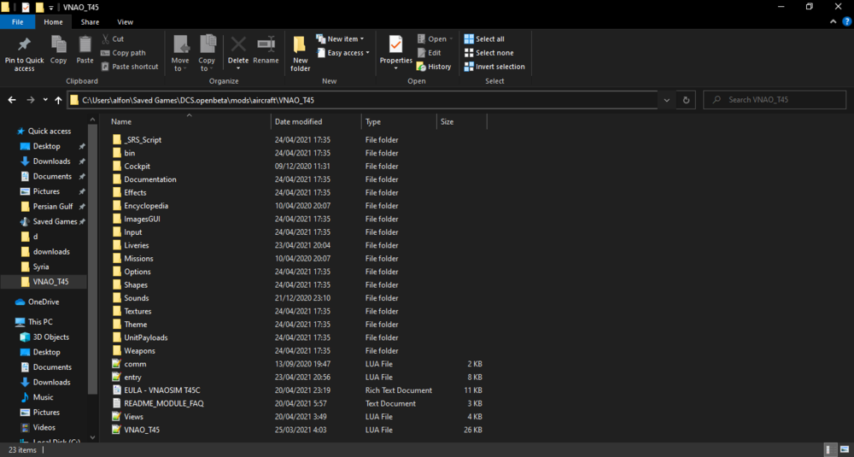Click the Delete ribbon icon
This screenshot has width=854, height=457.
point(238,44)
